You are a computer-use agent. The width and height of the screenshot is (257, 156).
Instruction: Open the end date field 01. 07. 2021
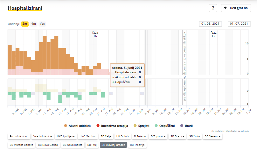coord(239,24)
